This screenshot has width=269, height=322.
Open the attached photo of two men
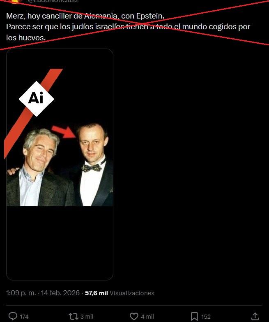[60, 164]
